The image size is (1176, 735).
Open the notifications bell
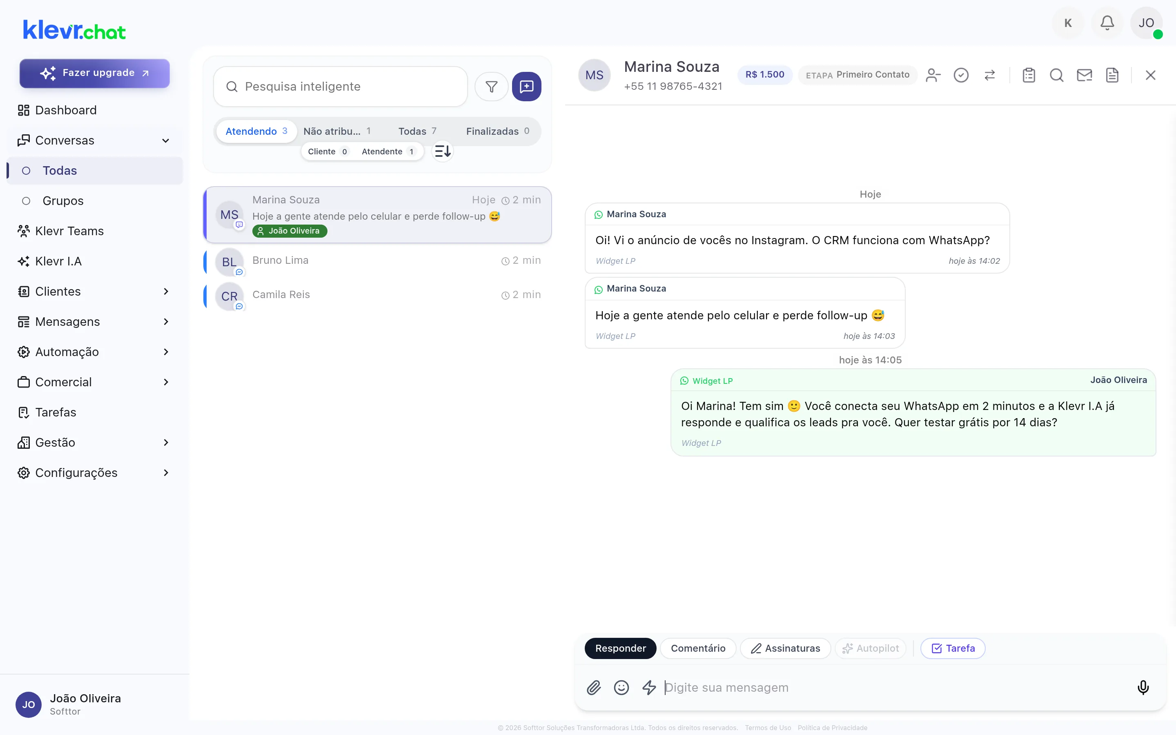1107,23
